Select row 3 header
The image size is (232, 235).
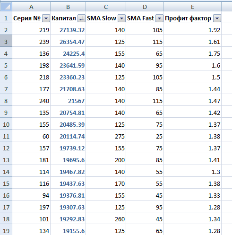pyautogui.click(x=6, y=42)
